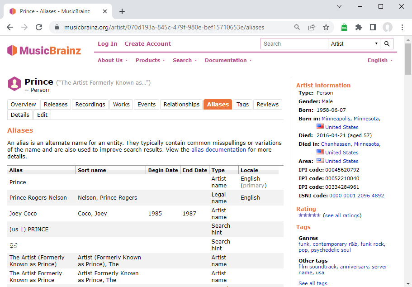Open the English language menu
This screenshot has height=287, width=412.
(x=380, y=60)
